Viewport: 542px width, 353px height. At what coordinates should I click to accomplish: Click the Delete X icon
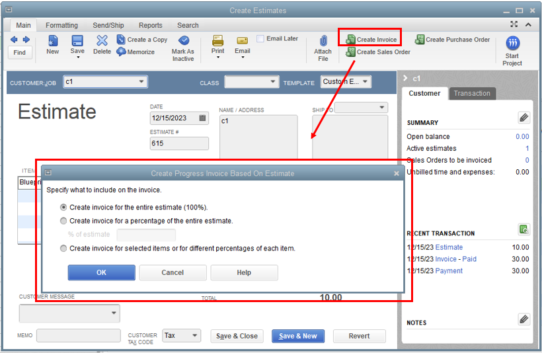pyautogui.click(x=102, y=41)
